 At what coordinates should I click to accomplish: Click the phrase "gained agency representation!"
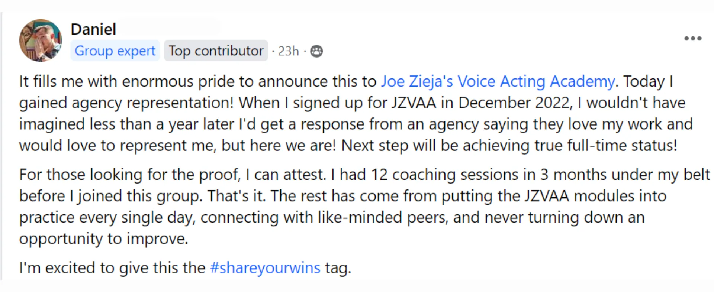[126, 103]
